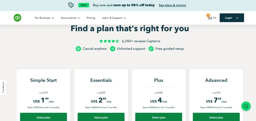Click the Capterra star rating

(109, 41)
